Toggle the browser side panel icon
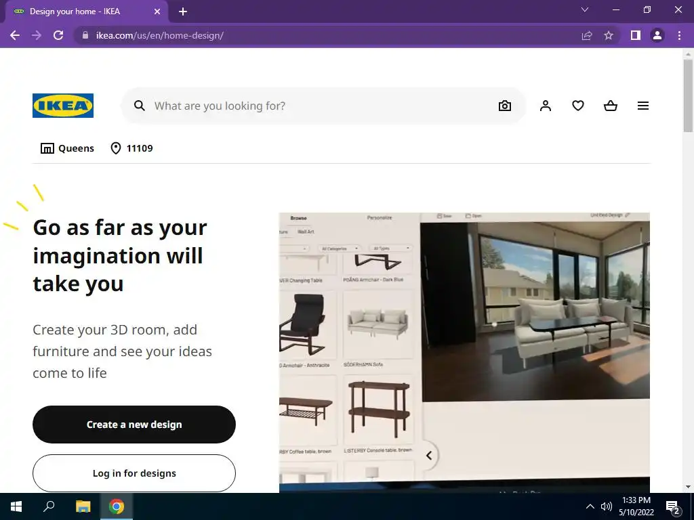This screenshot has width=694, height=520. [636, 35]
